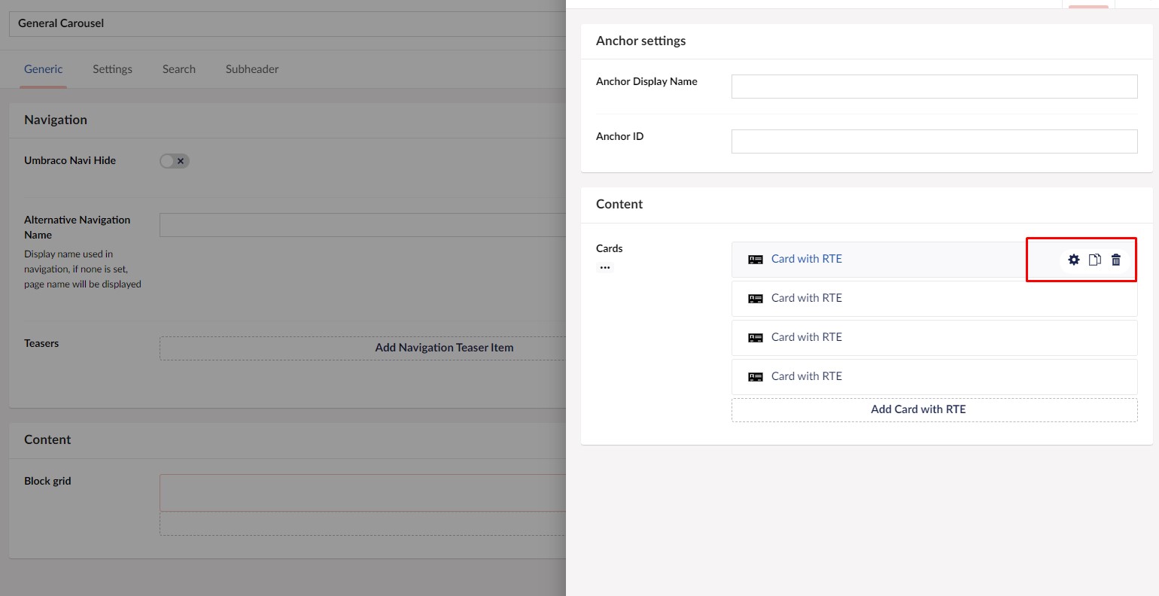
Task: Switch to the Settings tab
Action: 112,69
